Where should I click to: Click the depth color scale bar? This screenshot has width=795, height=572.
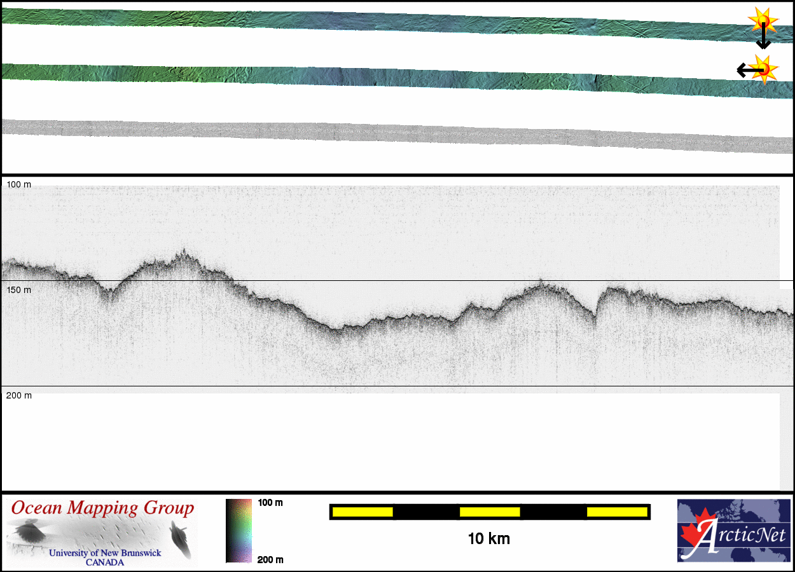coord(238,531)
